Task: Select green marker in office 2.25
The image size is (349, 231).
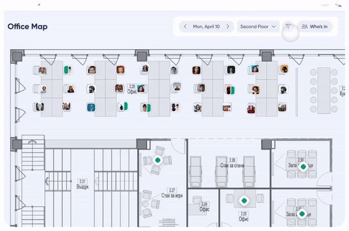Action: tap(244, 201)
